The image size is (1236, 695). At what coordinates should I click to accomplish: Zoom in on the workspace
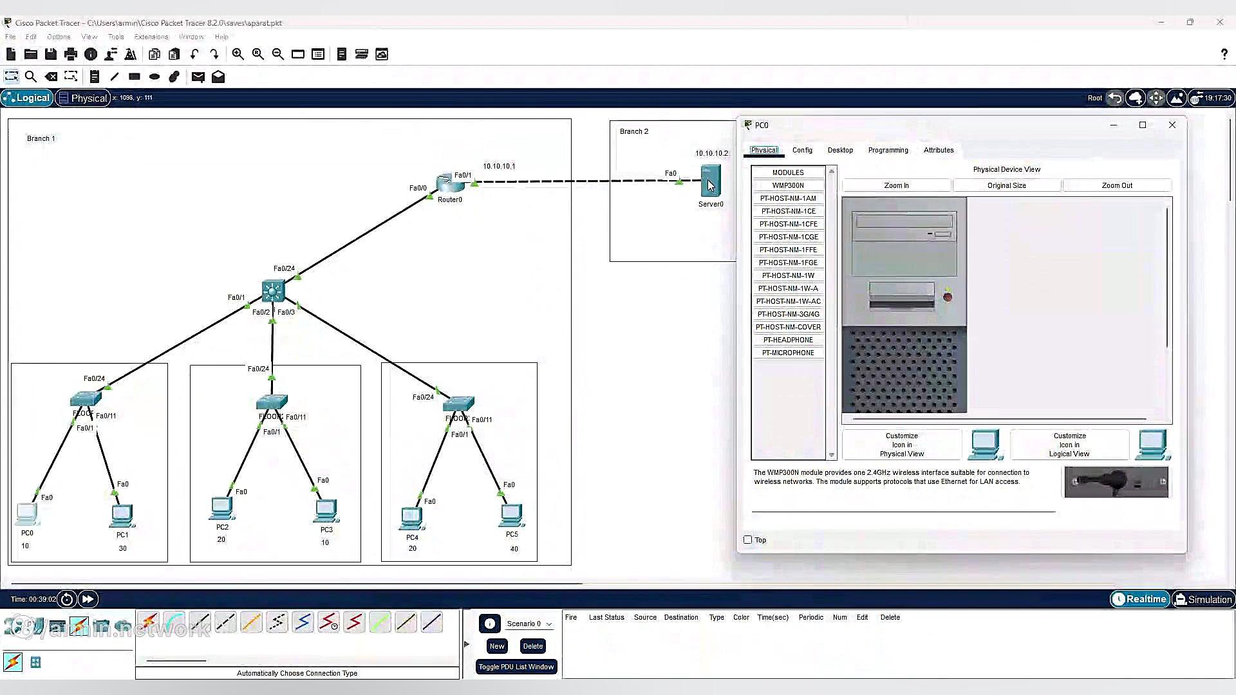(238, 54)
